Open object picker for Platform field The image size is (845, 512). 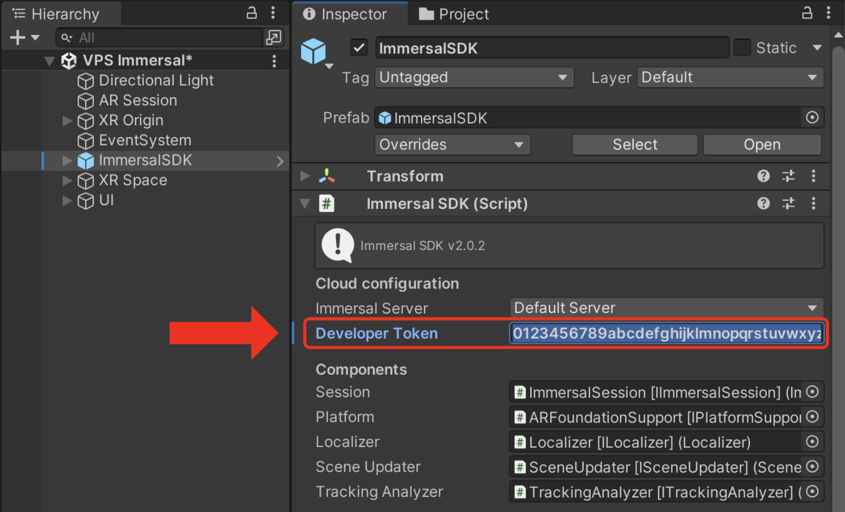812,417
